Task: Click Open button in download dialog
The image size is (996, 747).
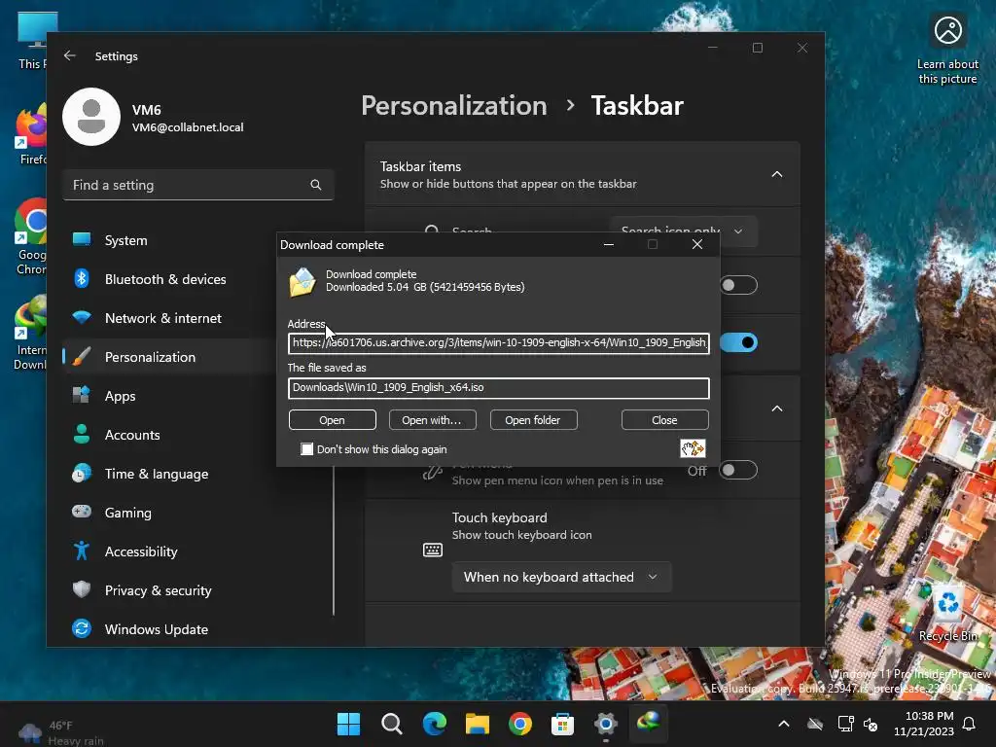Action: point(333,420)
